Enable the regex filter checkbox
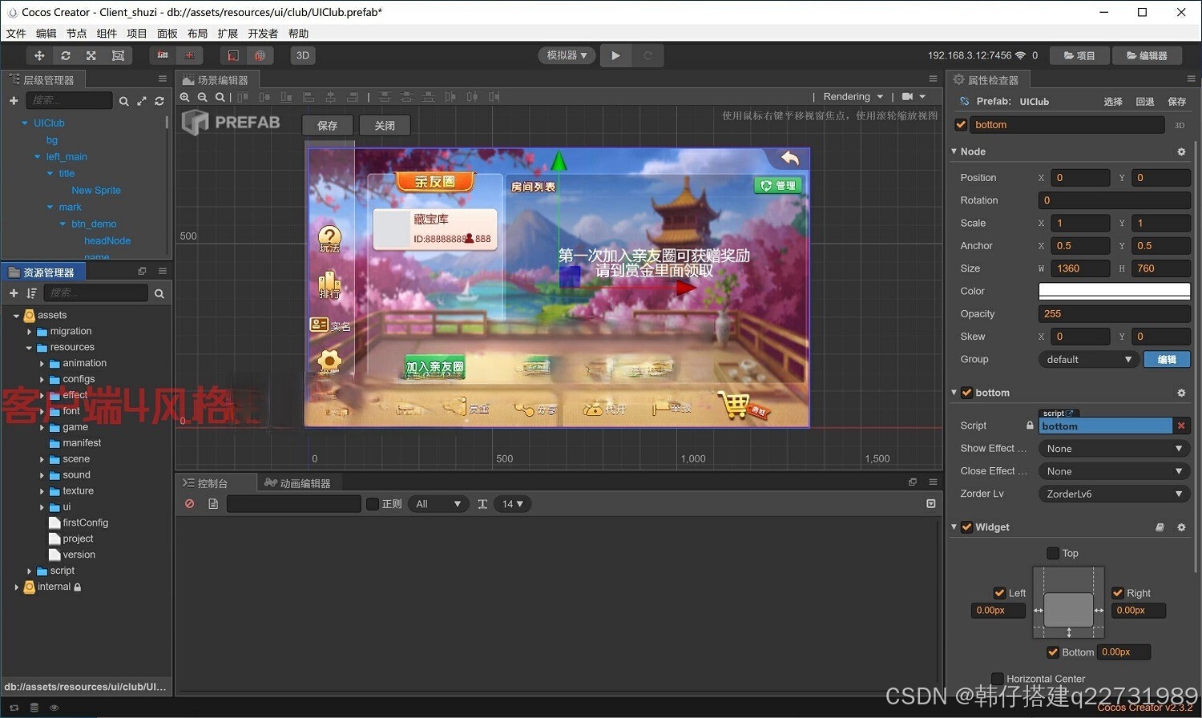The height and width of the screenshot is (718, 1202). pyautogui.click(x=373, y=504)
